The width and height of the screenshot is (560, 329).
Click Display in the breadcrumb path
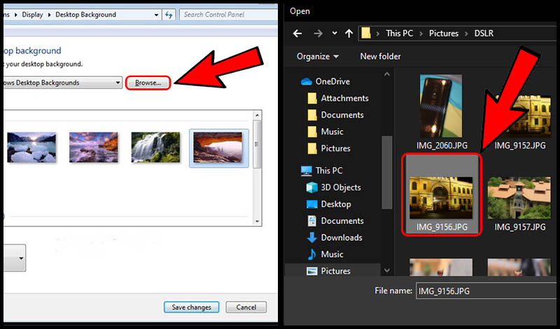tap(32, 15)
